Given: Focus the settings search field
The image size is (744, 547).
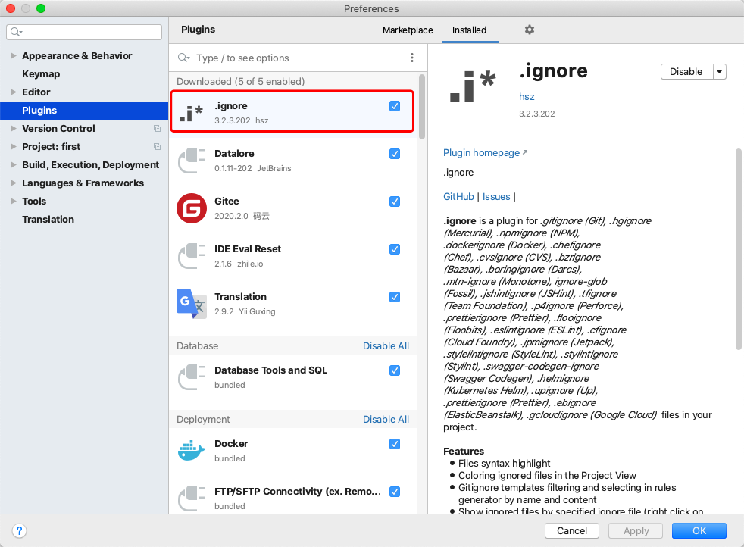Looking at the screenshot, I should (84, 32).
